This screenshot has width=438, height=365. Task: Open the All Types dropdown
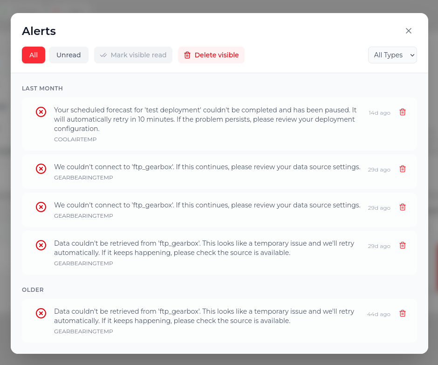(x=392, y=55)
